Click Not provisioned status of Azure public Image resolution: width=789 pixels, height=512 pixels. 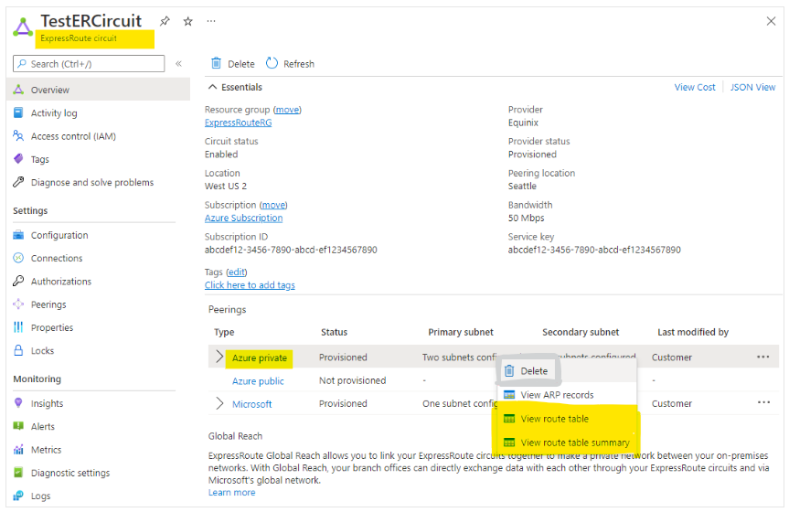tap(352, 380)
